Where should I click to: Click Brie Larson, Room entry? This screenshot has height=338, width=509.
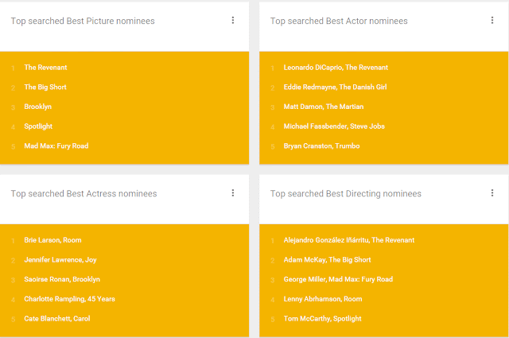[x=52, y=240]
